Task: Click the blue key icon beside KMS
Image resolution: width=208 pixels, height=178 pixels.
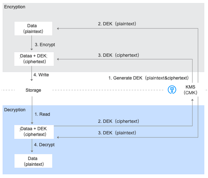Action: click(172, 90)
